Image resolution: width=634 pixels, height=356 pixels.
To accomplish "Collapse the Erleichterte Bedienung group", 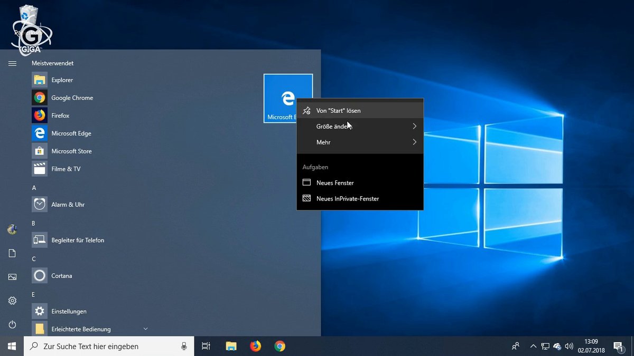I will 145,328.
